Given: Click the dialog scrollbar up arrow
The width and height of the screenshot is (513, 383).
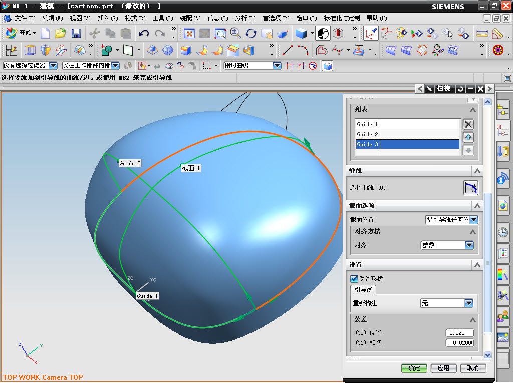Looking at the screenshot, I should pyautogui.click(x=487, y=102).
